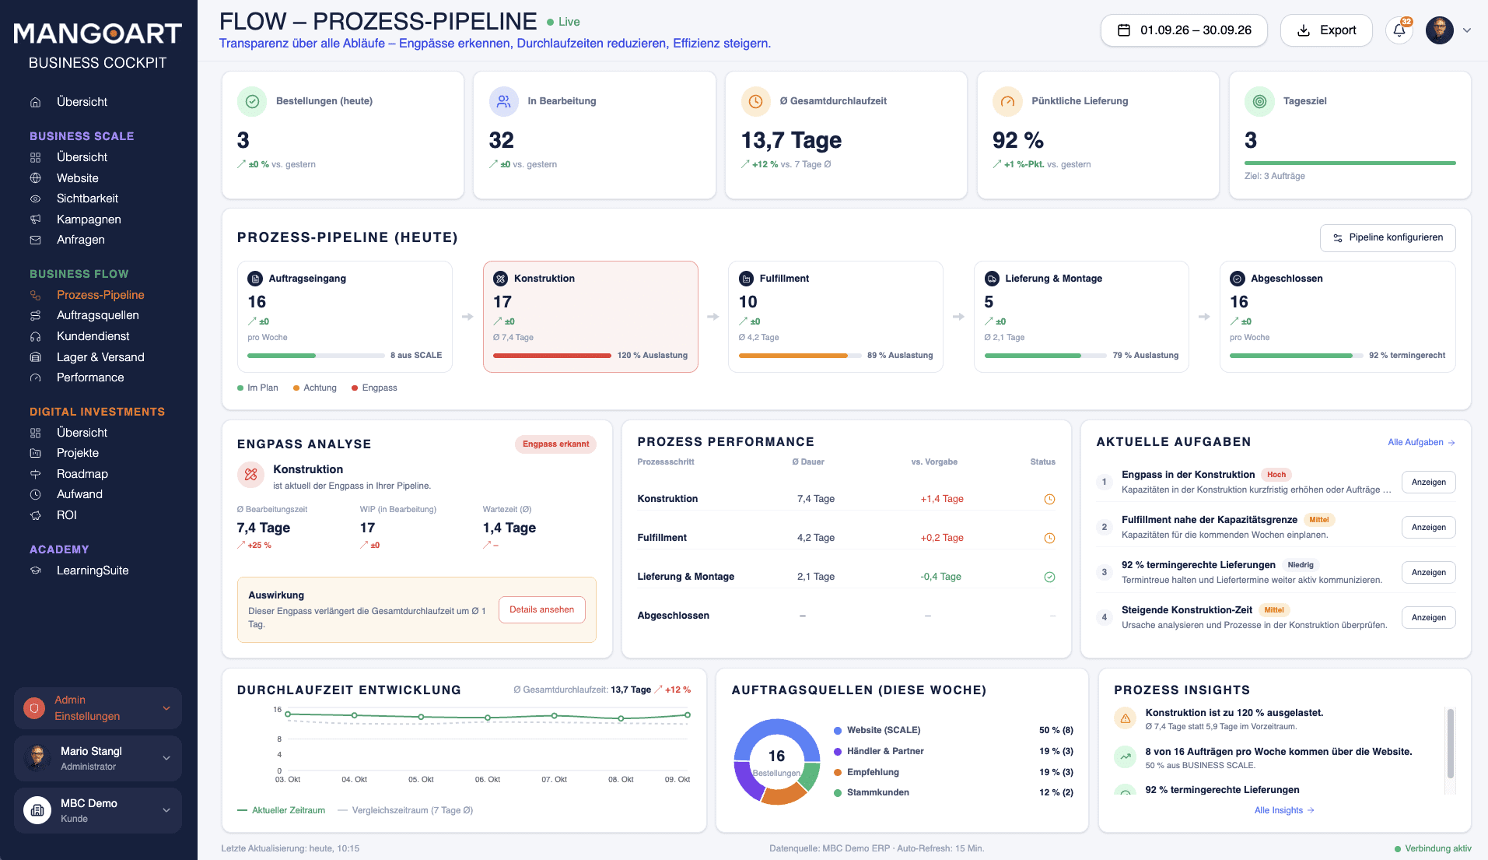Open the Alle Insights link
Screen dimensions: 1488x860
point(1284,810)
